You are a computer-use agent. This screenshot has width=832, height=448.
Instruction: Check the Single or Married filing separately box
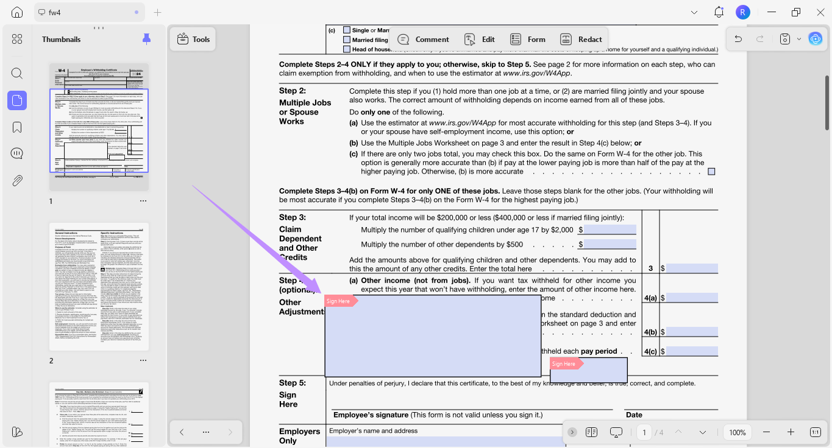coord(347,30)
